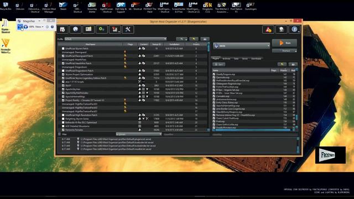Open the Install Mod from archive tool
354x199 pixels.
coord(63,29)
